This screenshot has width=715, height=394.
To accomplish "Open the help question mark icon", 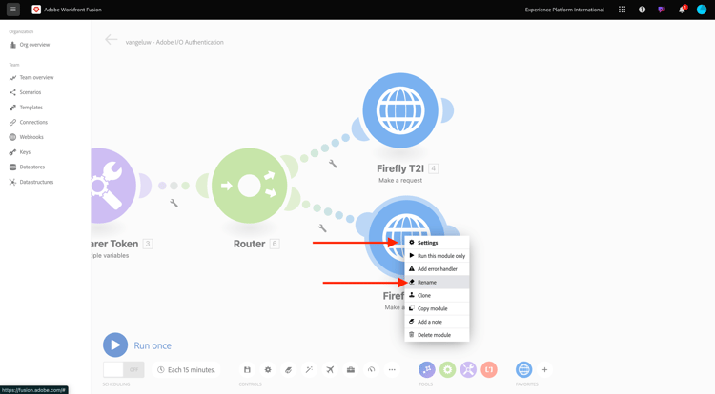I will click(x=642, y=10).
